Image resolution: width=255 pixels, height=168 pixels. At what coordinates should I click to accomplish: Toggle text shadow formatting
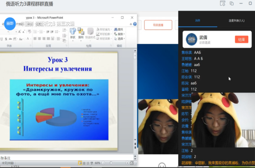(6, 39)
